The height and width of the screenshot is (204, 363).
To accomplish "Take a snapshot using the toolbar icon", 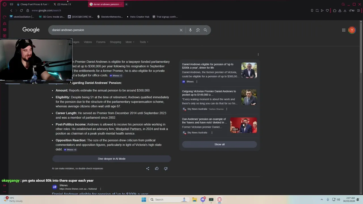I will (317, 10).
